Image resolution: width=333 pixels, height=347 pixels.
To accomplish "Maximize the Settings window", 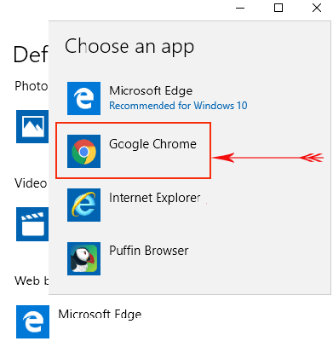I will (278, 8).
